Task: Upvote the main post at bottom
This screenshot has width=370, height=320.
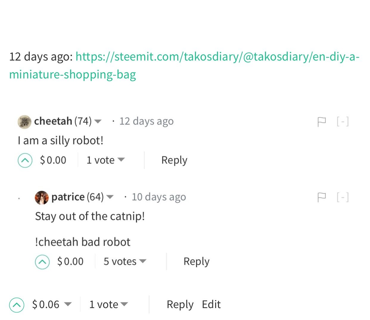Action: click(17, 305)
